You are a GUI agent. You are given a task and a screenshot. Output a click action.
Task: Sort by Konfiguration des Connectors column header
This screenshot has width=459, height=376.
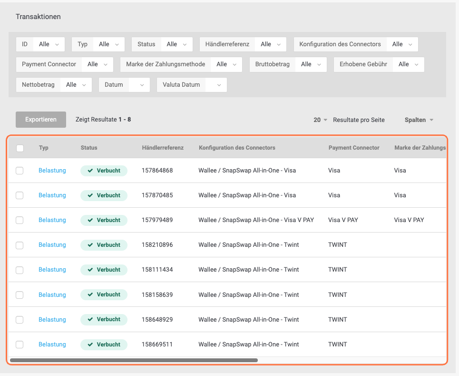point(237,148)
